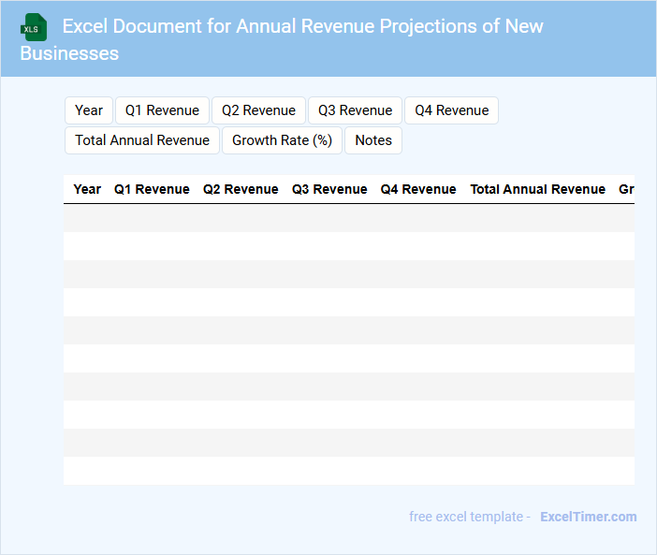The width and height of the screenshot is (657, 555).
Task: Click the document title heading text
Action: pos(302,26)
